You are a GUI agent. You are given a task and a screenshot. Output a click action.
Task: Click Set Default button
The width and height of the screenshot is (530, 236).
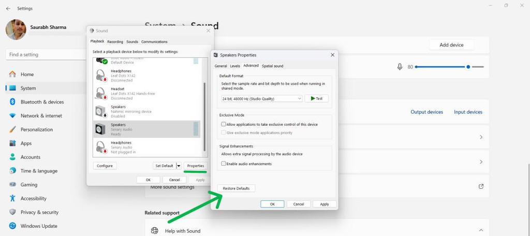click(x=164, y=166)
